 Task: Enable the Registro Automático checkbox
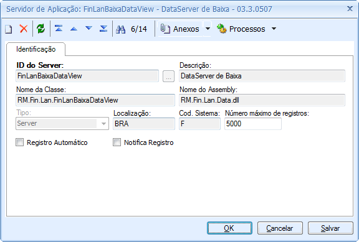click(x=20, y=142)
